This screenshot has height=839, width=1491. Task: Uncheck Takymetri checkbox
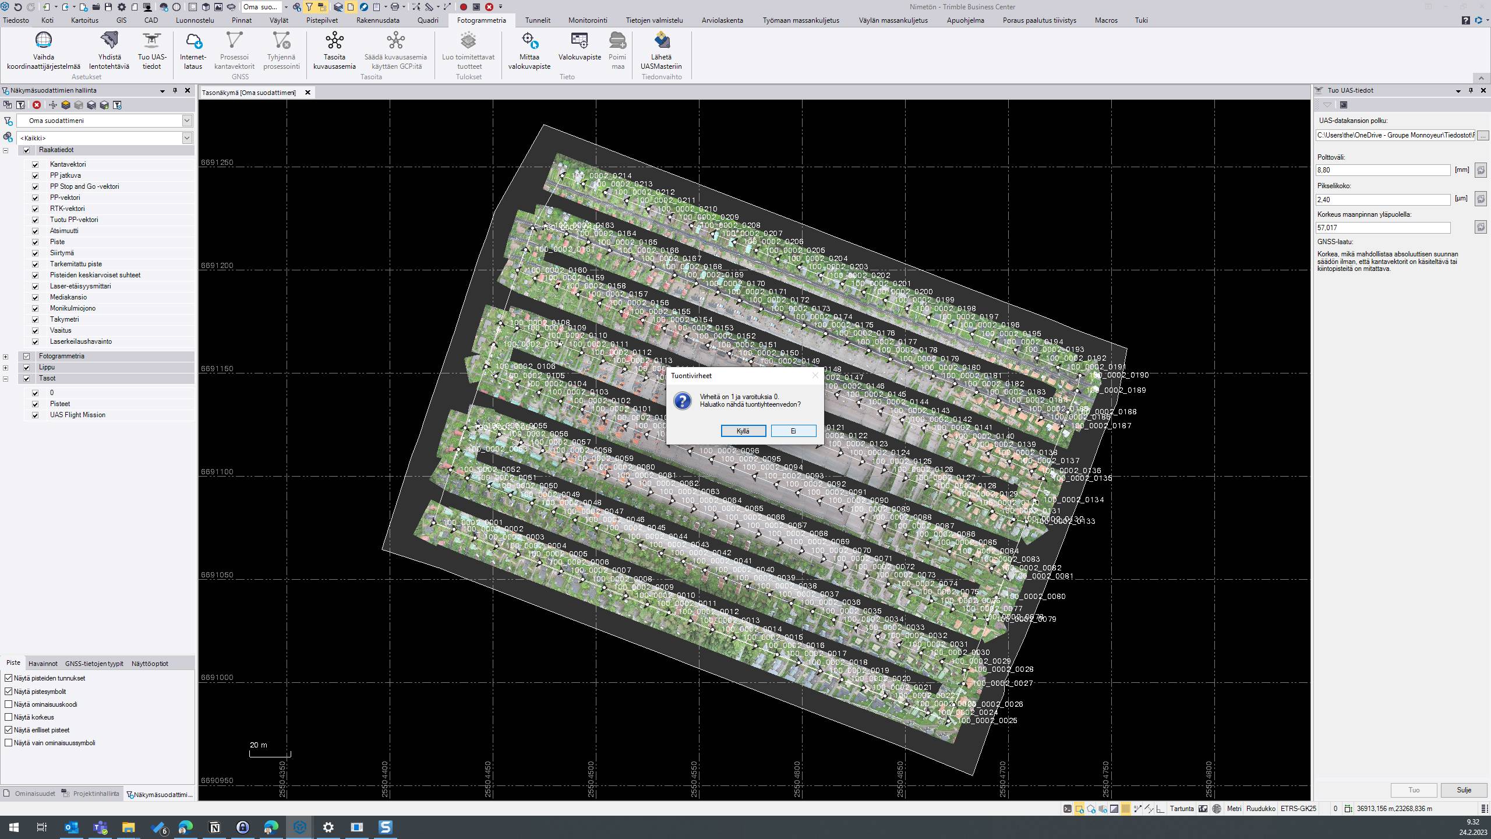tap(36, 320)
